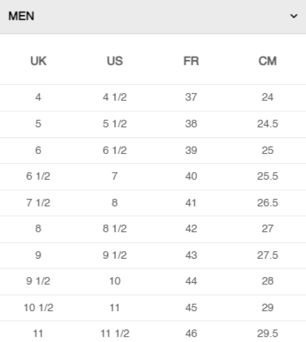Click the 24.5 CM cell
306x342 pixels.
coord(268,124)
